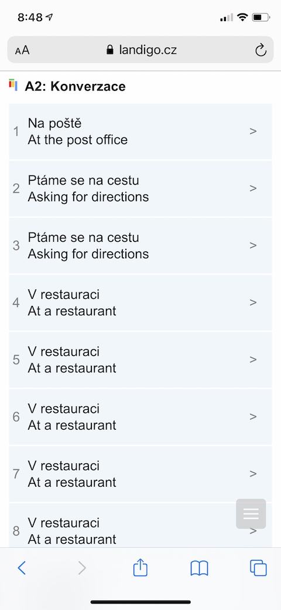
Task: Tap the landigo.cz address bar field
Action: pos(140,50)
